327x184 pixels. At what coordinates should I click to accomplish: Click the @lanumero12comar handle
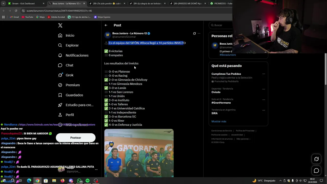124,37
